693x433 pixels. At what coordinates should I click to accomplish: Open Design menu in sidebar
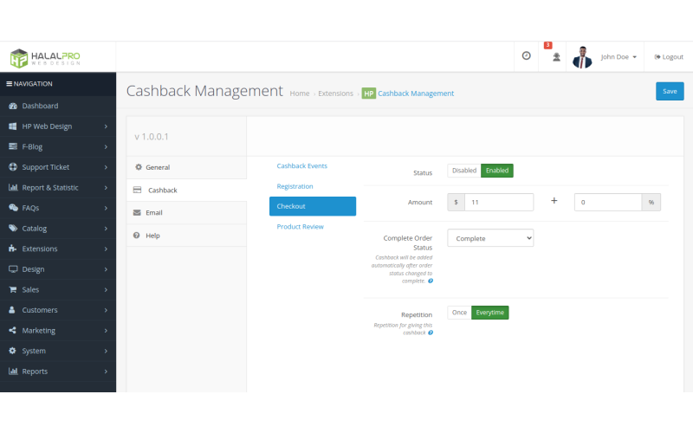coord(58,269)
